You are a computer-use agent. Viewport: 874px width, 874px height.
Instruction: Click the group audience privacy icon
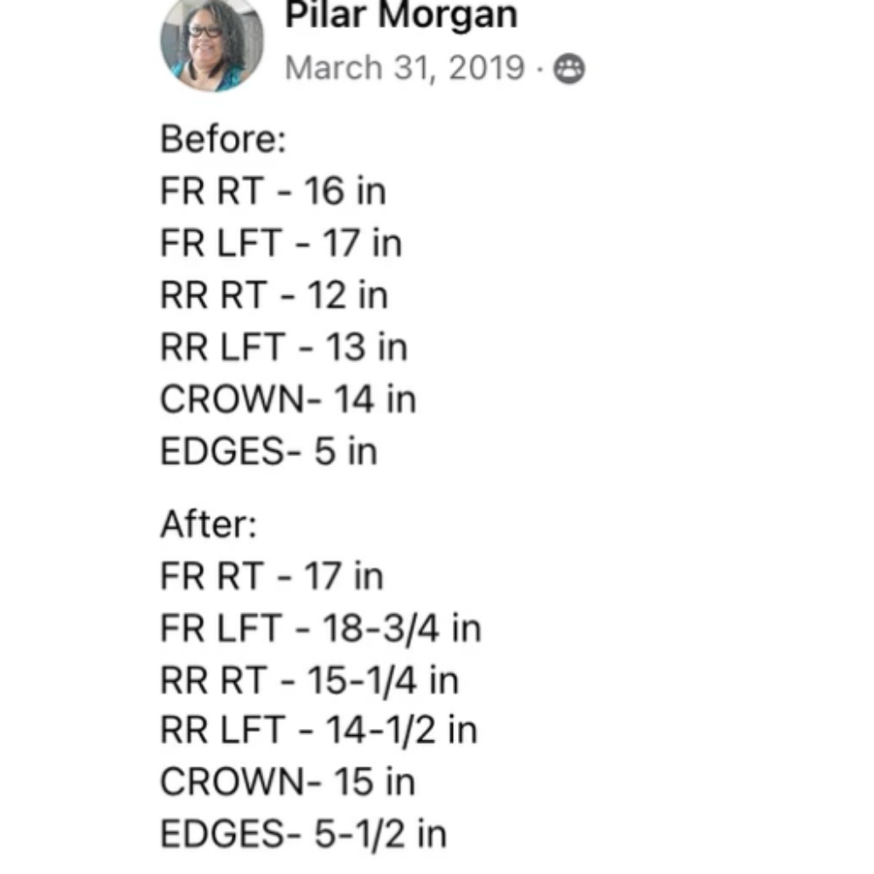(x=569, y=68)
